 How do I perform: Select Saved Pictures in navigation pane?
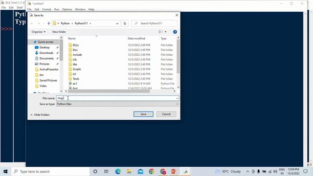tap(48, 80)
